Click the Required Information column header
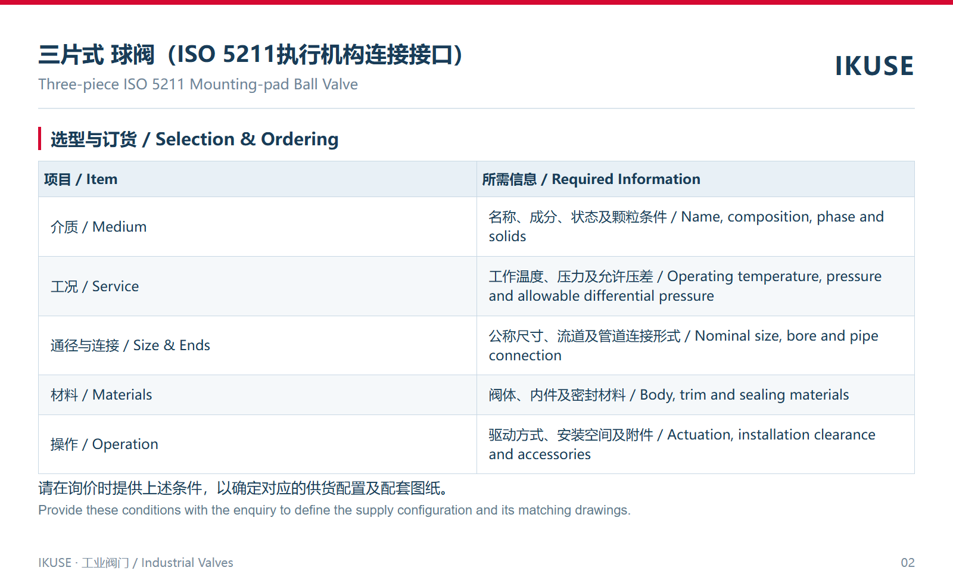 (696, 179)
